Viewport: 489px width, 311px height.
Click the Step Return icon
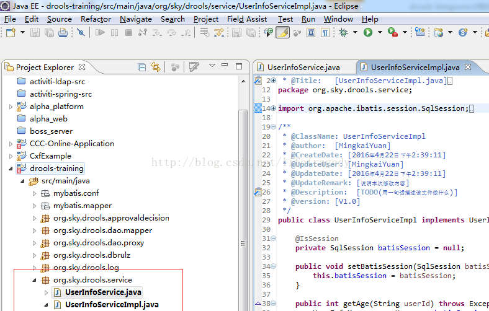pos(186,32)
